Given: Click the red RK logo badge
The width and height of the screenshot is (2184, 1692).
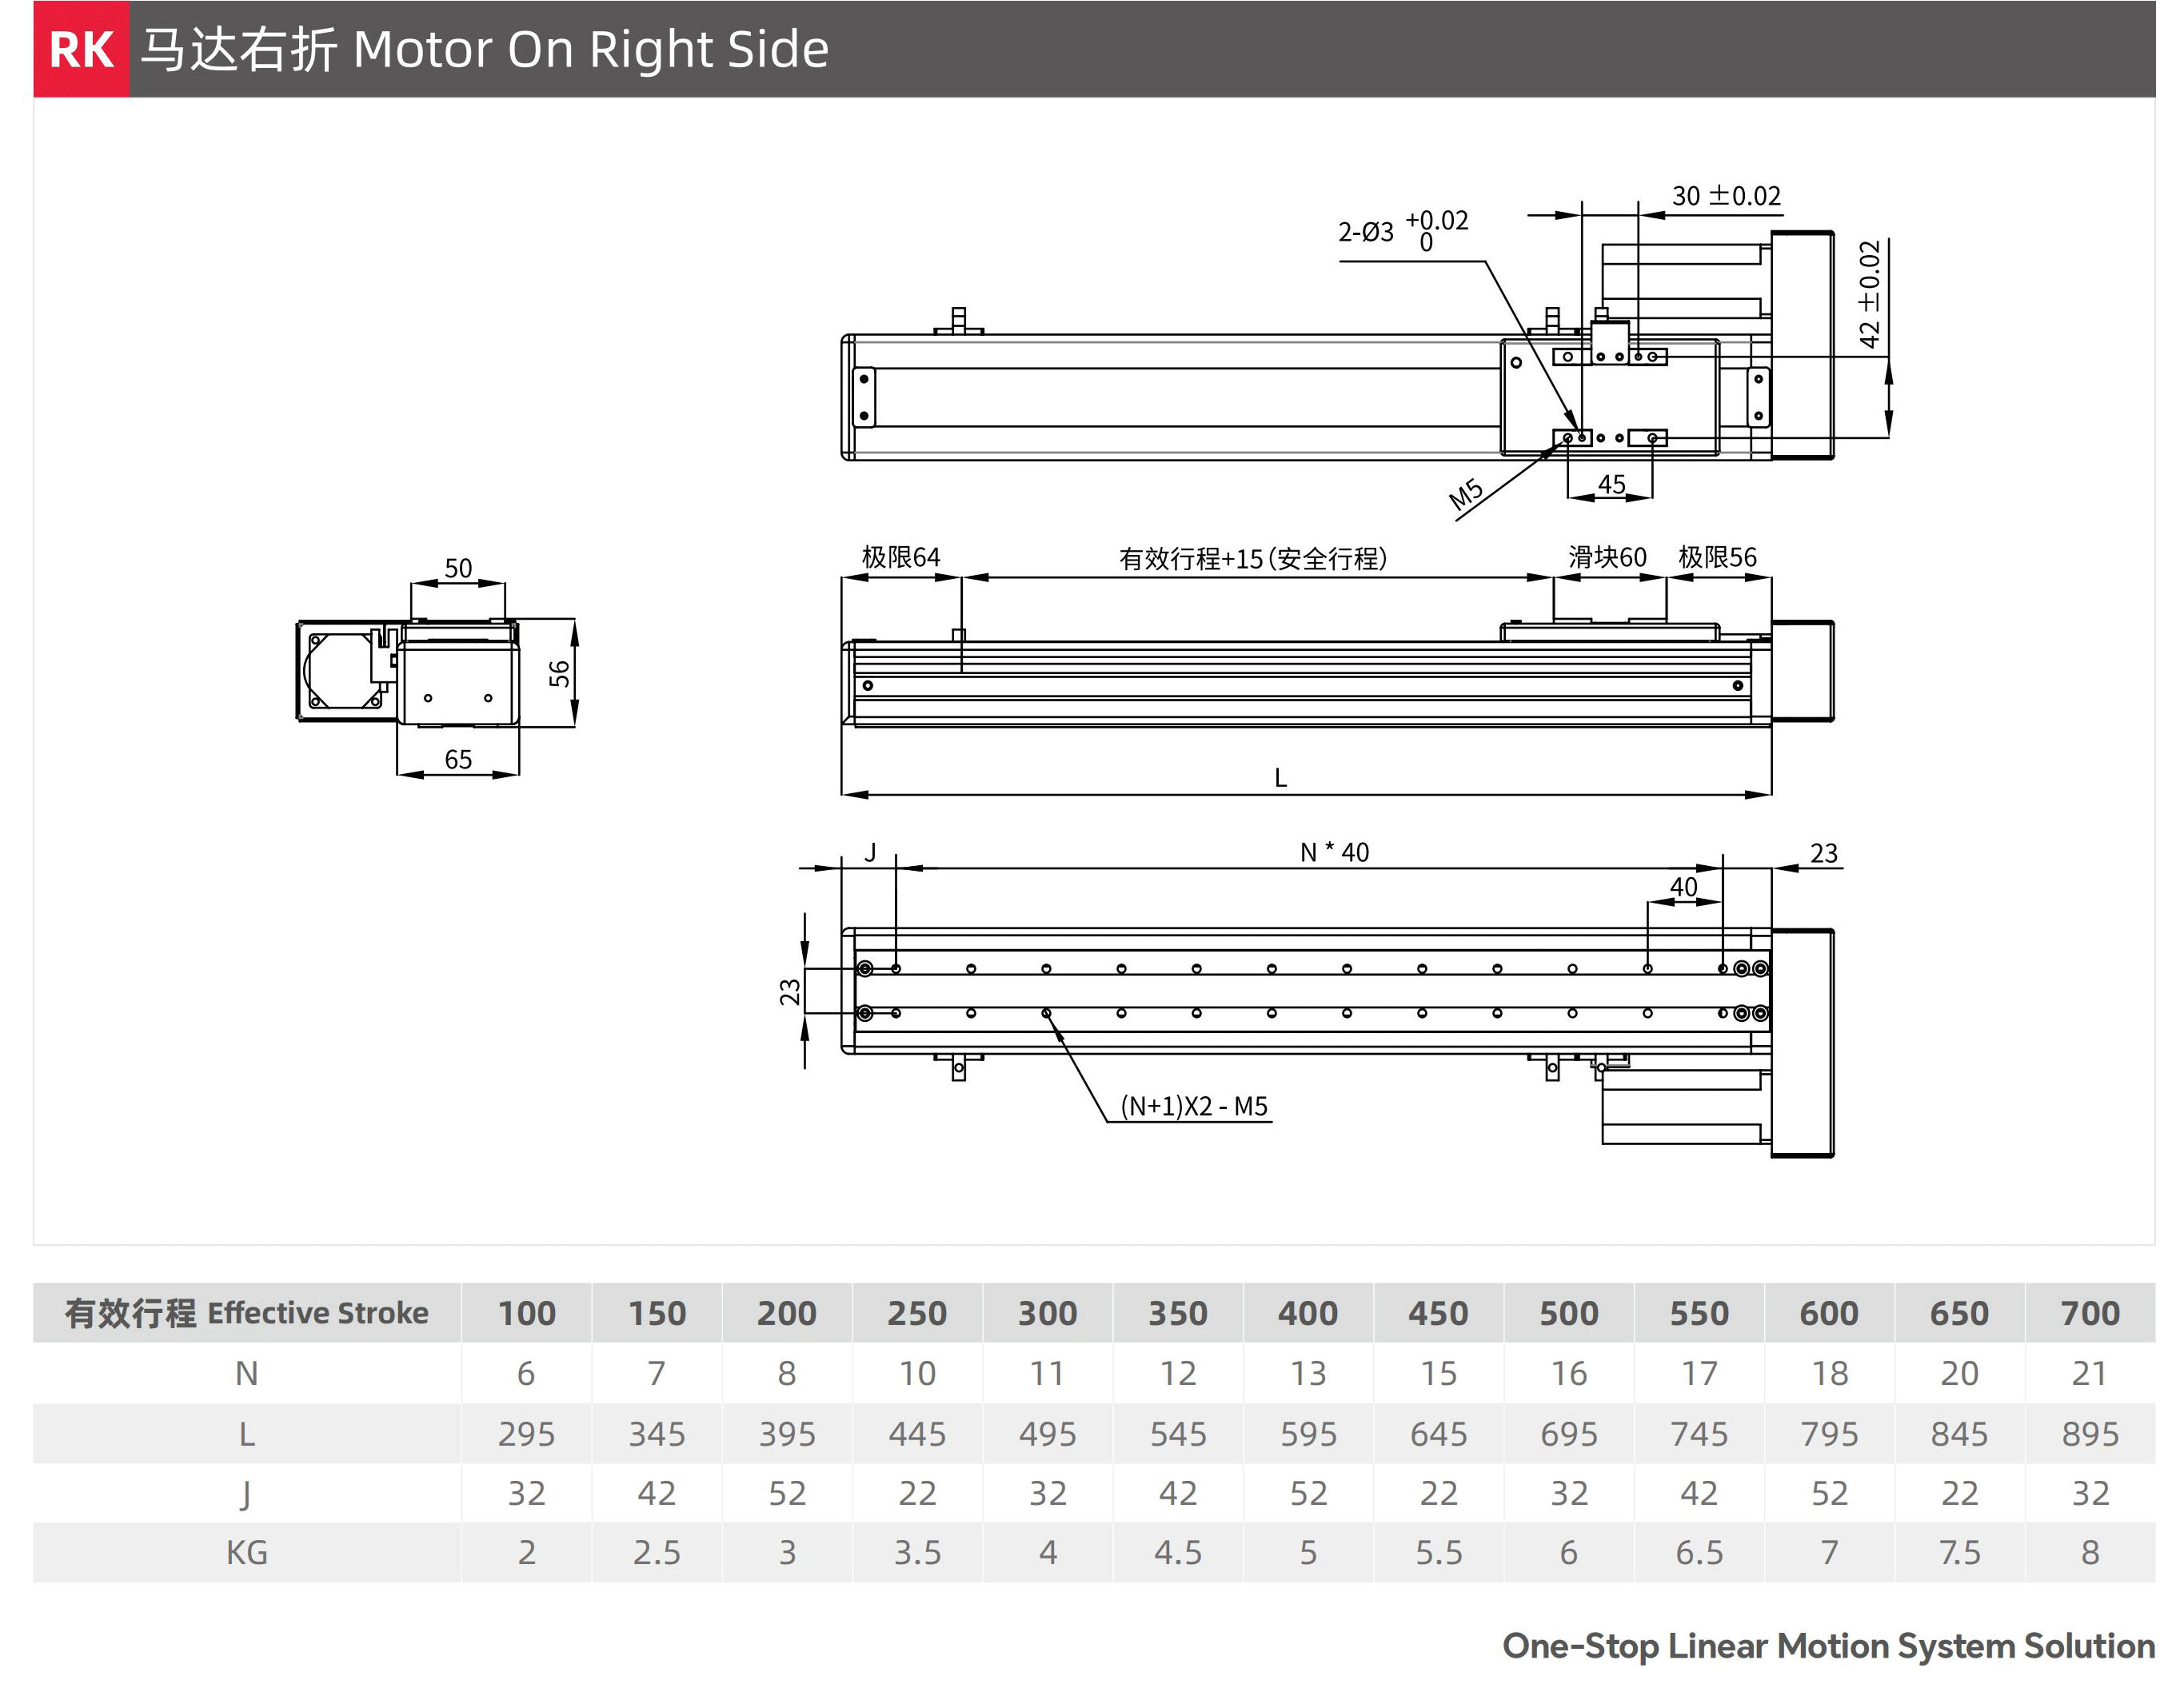Looking at the screenshot, I should [81, 49].
